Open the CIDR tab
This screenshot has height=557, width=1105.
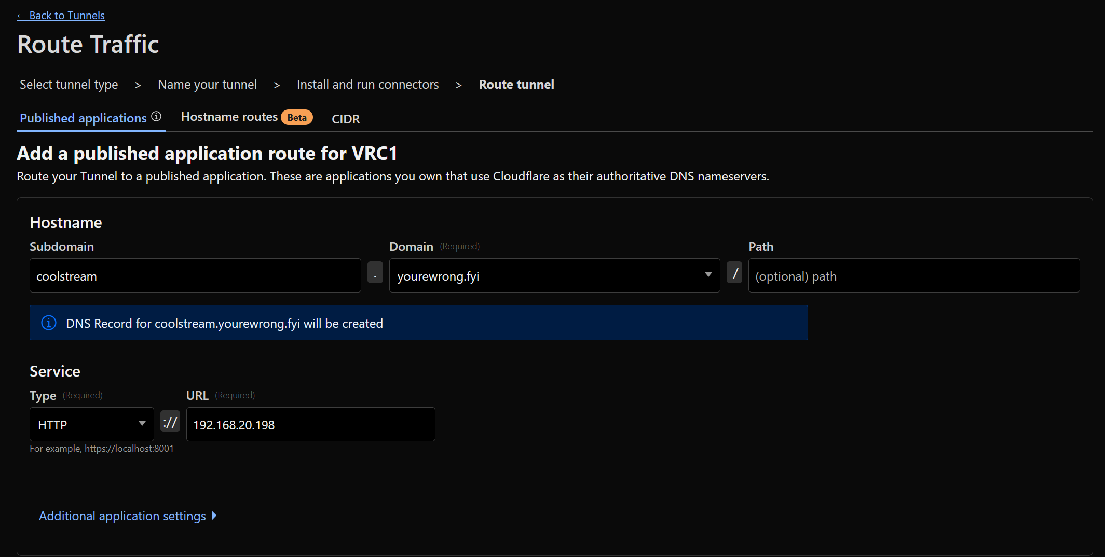point(346,119)
